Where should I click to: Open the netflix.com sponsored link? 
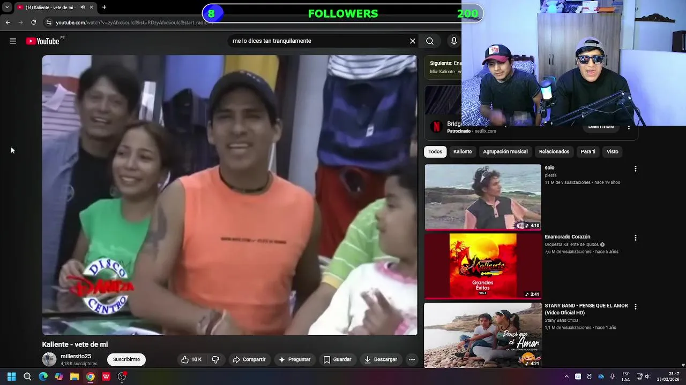tap(485, 131)
